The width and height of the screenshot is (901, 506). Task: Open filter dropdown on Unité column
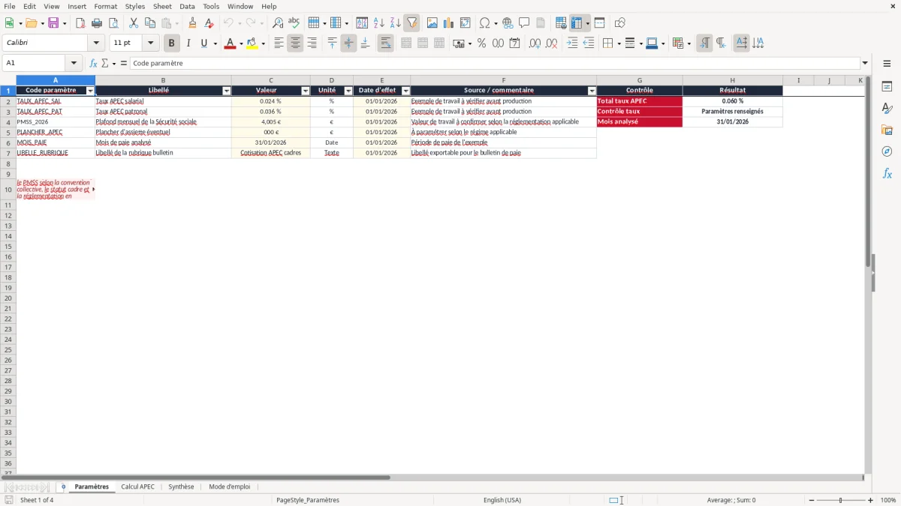[348, 91]
